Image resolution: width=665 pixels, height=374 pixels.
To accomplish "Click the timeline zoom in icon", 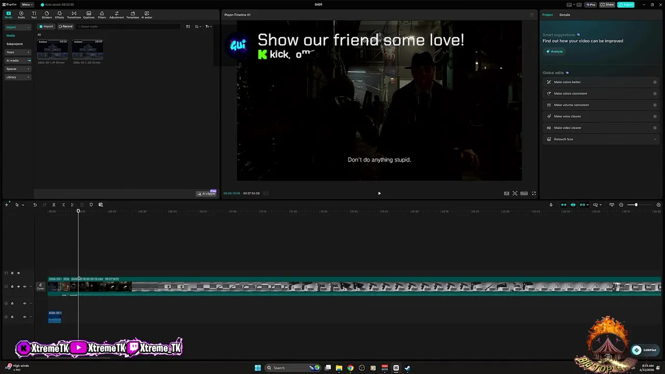I will (x=659, y=205).
